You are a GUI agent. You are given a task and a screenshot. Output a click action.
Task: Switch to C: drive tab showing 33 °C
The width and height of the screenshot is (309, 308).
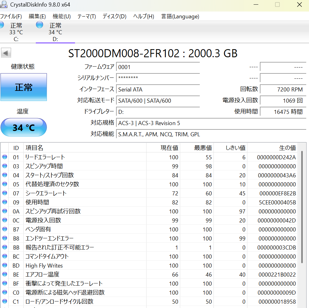(x=16, y=32)
